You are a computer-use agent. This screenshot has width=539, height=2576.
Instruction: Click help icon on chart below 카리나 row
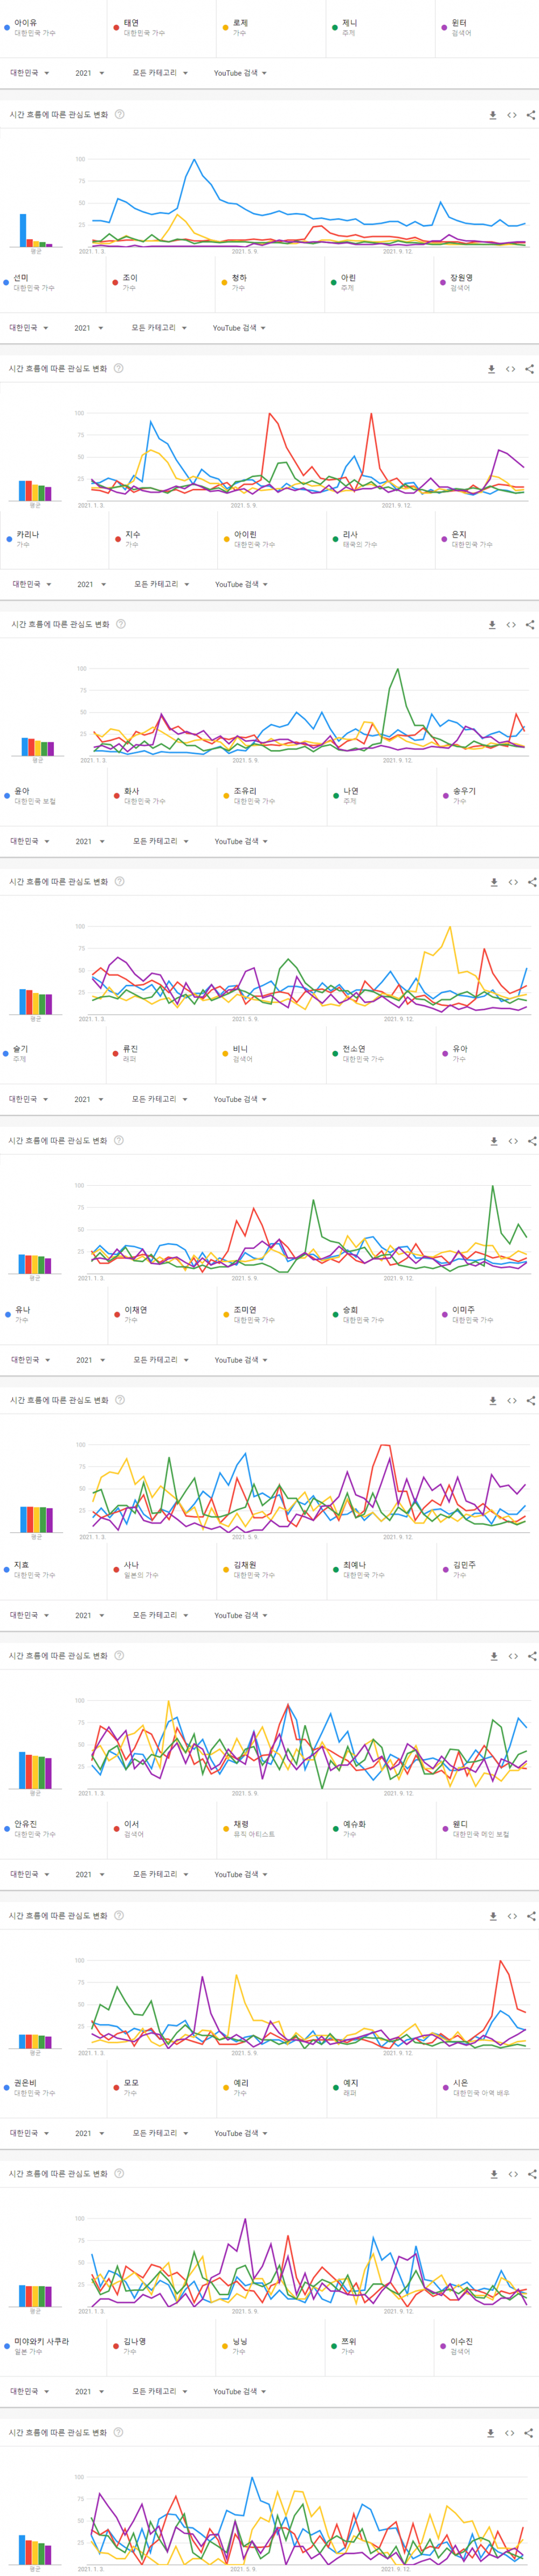121,624
